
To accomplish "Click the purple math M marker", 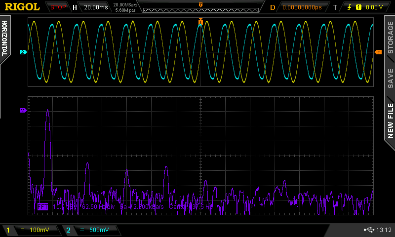I will click(22, 110).
